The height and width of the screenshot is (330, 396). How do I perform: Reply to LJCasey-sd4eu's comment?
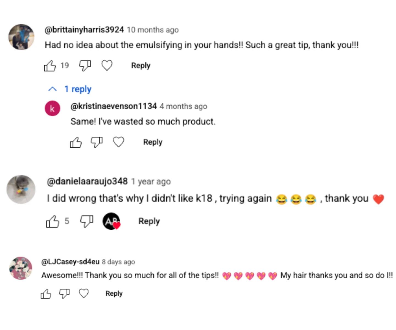click(114, 293)
